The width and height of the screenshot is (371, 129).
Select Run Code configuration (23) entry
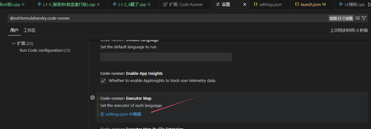click(x=45, y=50)
